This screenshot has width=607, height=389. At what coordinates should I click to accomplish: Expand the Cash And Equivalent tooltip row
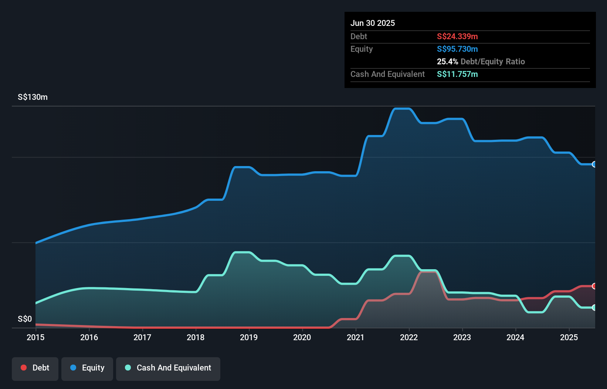pyautogui.click(x=387, y=74)
